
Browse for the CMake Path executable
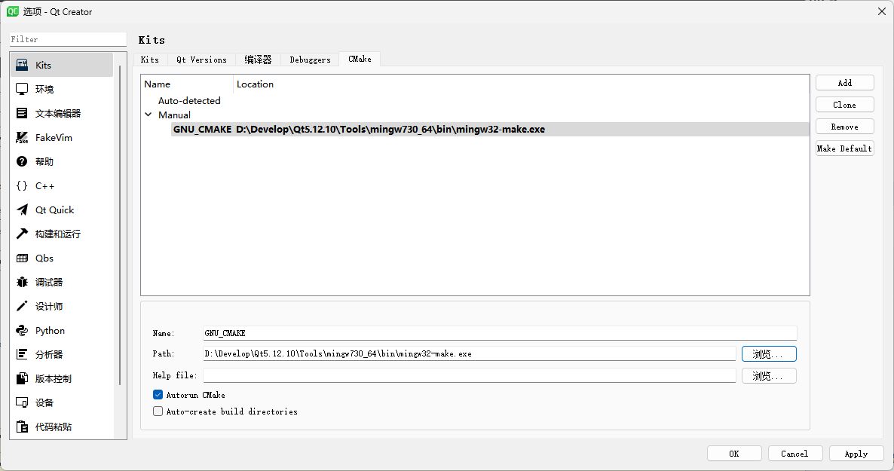point(769,354)
